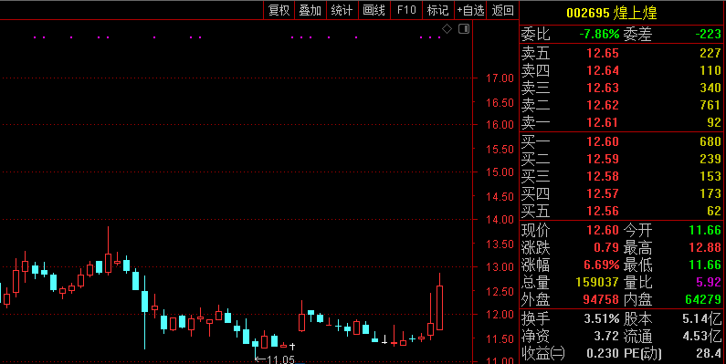Click the 卖一 price 12.61
Image resolution: width=726 pixels, height=364 pixels.
pos(603,122)
